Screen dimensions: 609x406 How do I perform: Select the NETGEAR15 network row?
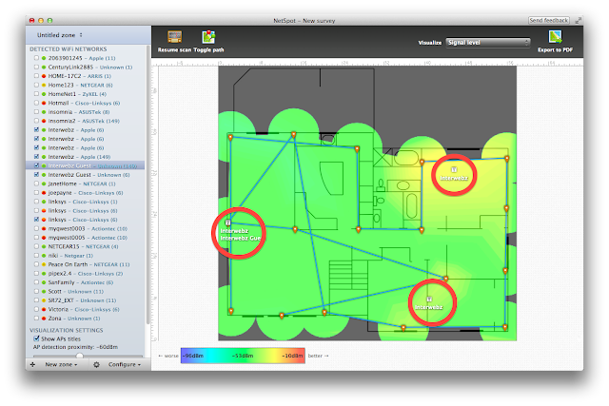pyautogui.click(x=86, y=246)
